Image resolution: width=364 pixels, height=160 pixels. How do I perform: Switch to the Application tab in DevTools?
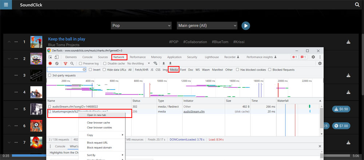coord(174,57)
